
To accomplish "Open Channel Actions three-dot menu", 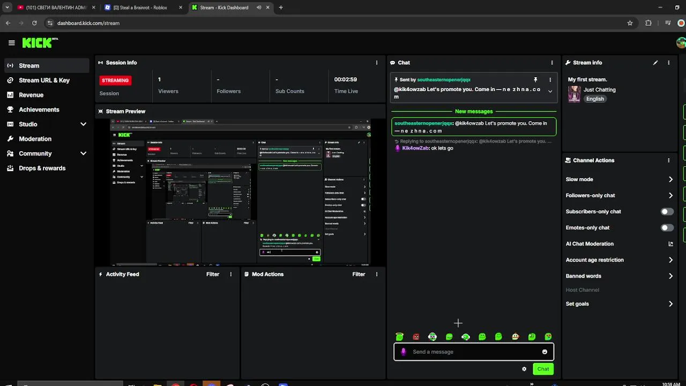I will click(x=668, y=160).
